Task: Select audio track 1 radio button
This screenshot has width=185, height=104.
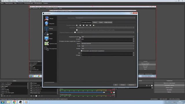Action: 77,25
